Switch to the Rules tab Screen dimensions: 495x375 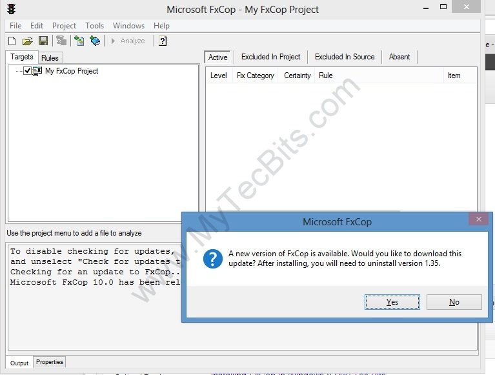50,57
